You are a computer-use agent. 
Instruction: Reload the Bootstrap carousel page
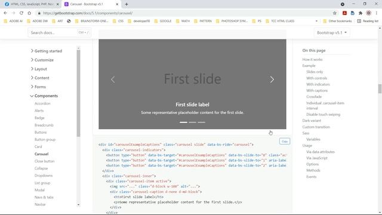click(x=21, y=13)
